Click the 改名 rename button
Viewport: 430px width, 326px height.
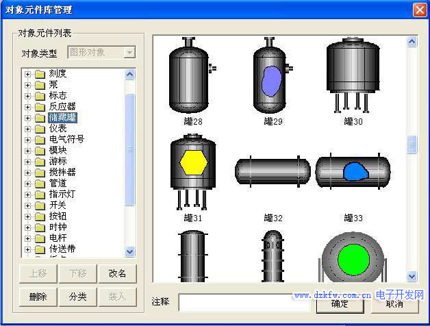click(117, 273)
